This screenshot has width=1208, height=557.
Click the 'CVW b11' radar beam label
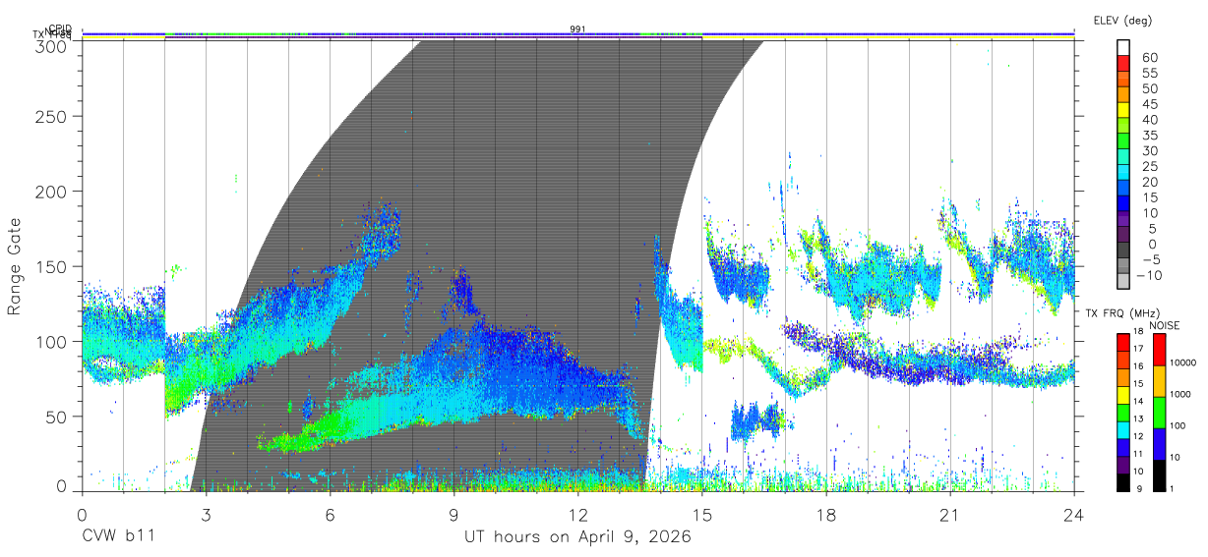tap(117, 537)
